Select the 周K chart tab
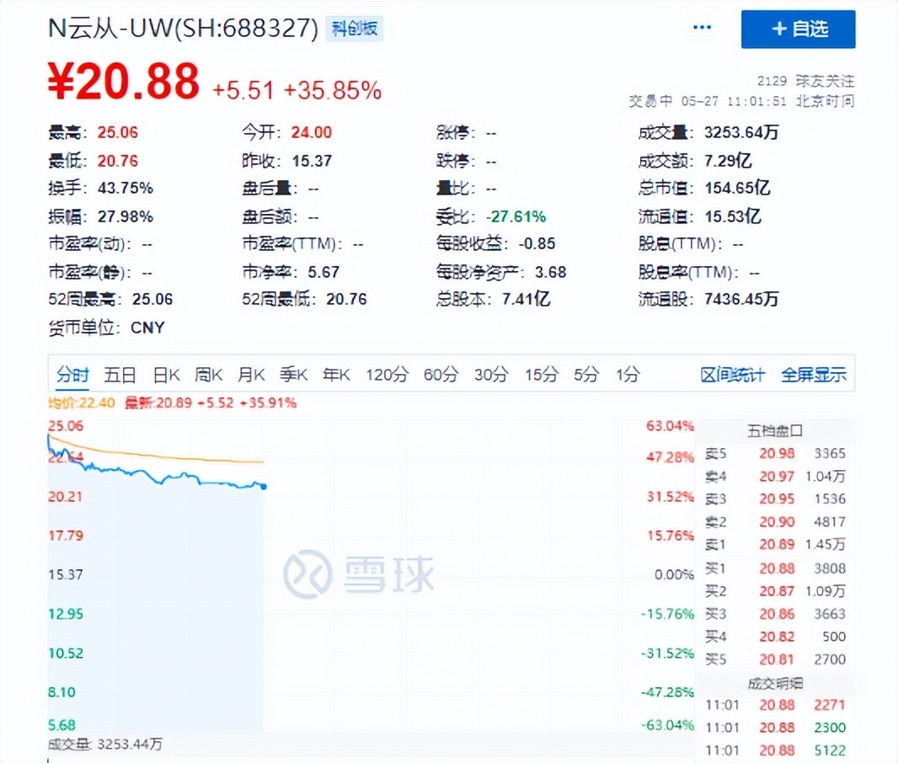The width and height of the screenshot is (898, 763). [x=208, y=375]
